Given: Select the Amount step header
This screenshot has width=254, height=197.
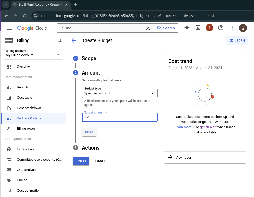Looking at the screenshot, I should pyautogui.click(x=91, y=73).
